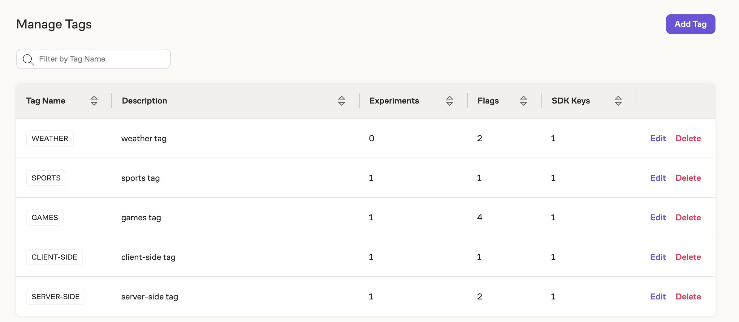
Task: Delete the WEATHER tag
Action: tap(688, 138)
